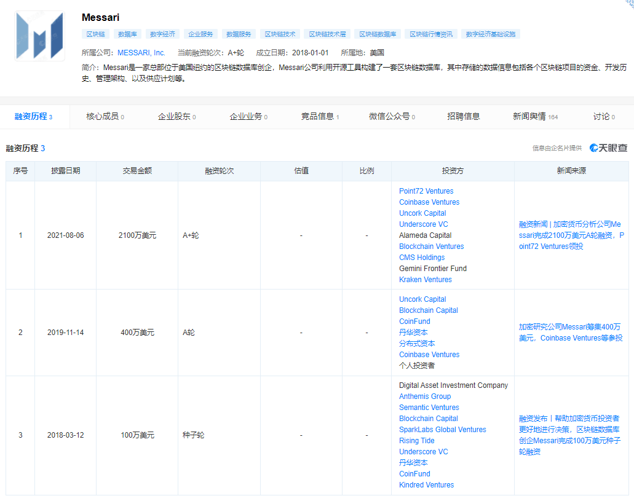Select the 招聘信息 tab
The width and height of the screenshot is (634, 501).
click(x=464, y=116)
